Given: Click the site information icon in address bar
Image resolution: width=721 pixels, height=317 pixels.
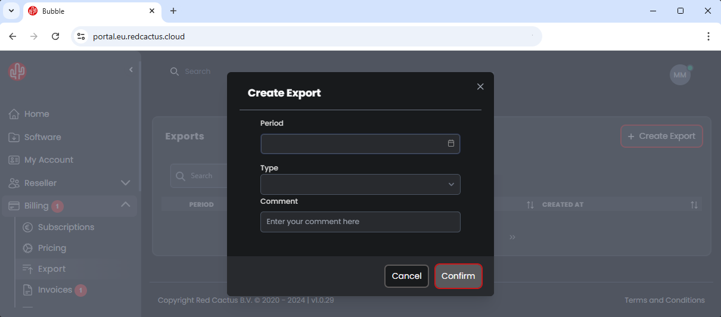Looking at the screenshot, I should click(x=81, y=36).
